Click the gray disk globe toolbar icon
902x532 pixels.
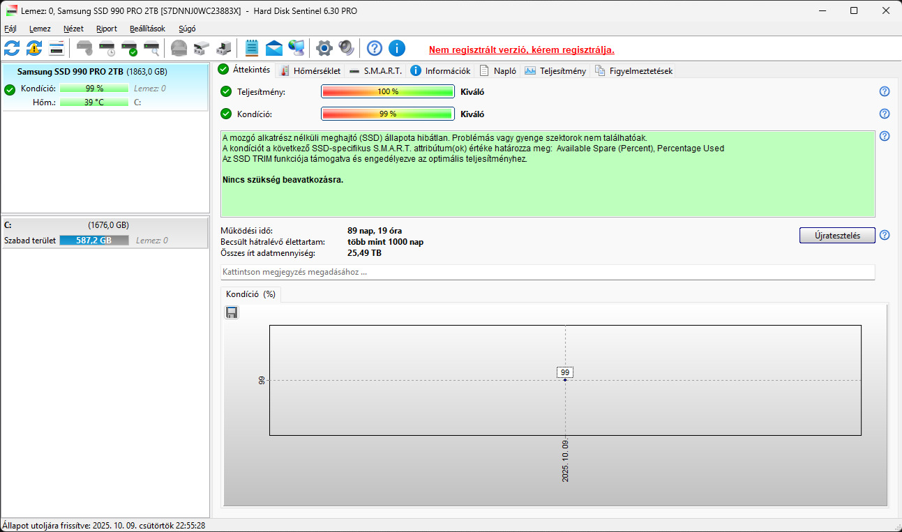(x=179, y=48)
